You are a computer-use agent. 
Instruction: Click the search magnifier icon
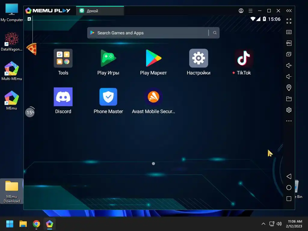click(215, 33)
